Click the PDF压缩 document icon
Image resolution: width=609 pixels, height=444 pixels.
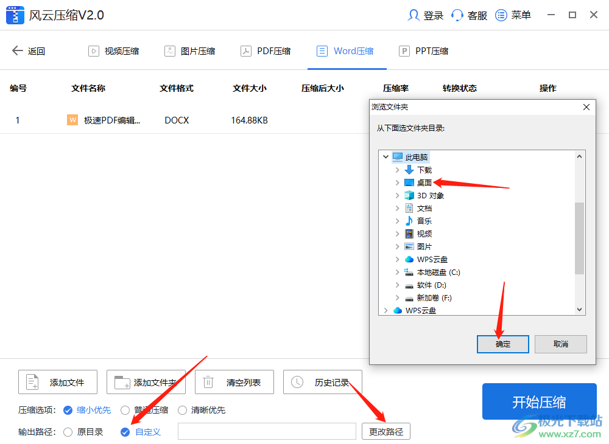pos(246,51)
